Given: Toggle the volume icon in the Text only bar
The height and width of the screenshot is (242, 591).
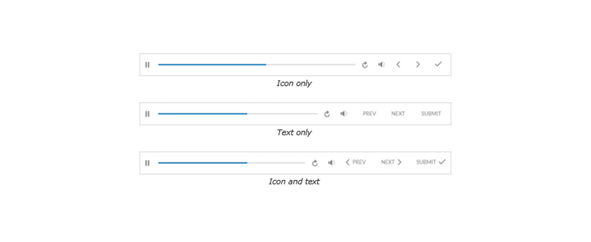Looking at the screenshot, I should (x=344, y=114).
